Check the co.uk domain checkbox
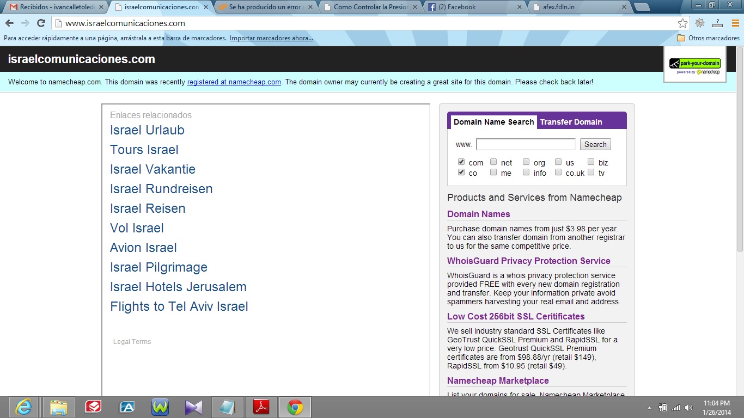The width and height of the screenshot is (744, 418). click(x=558, y=172)
